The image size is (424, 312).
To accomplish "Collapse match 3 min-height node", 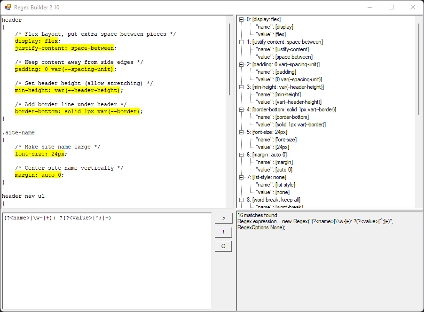I will (x=242, y=87).
